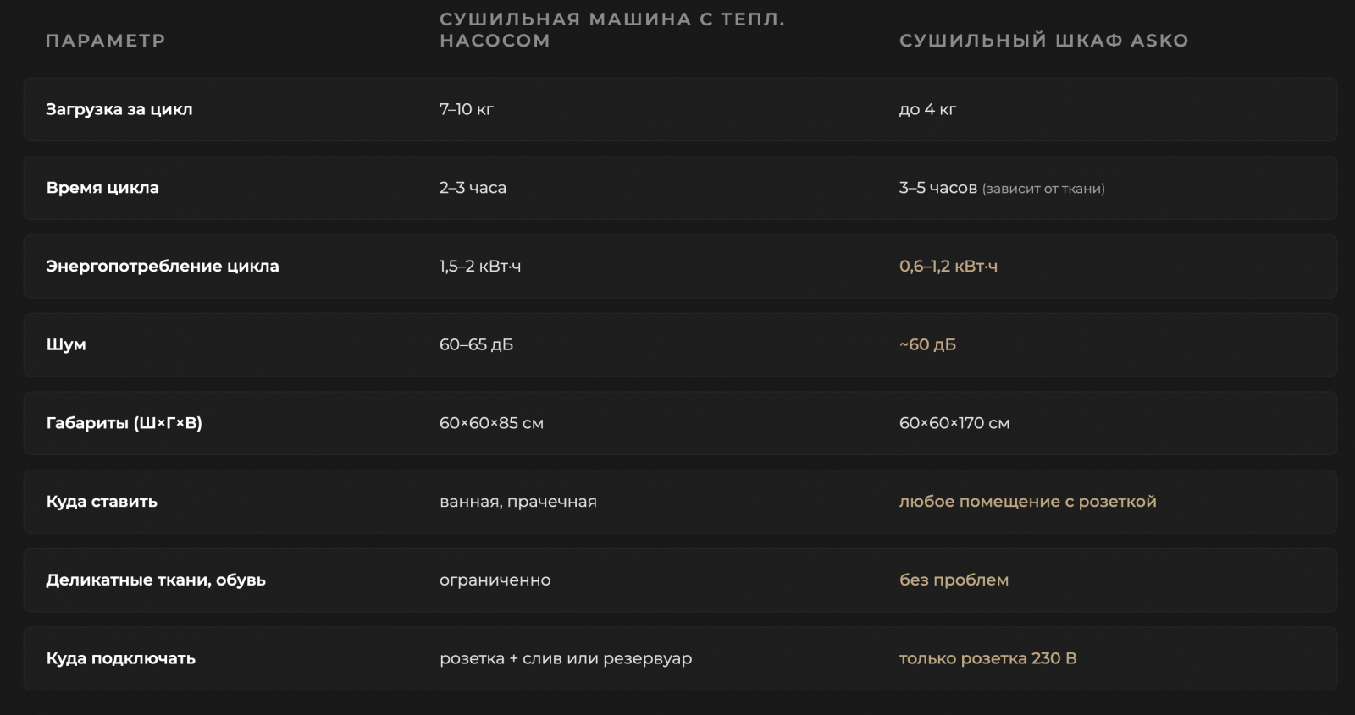The height and width of the screenshot is (715, 1355).
Task: Click the highlighted ~60 дБ value
Action: [927, 344]
